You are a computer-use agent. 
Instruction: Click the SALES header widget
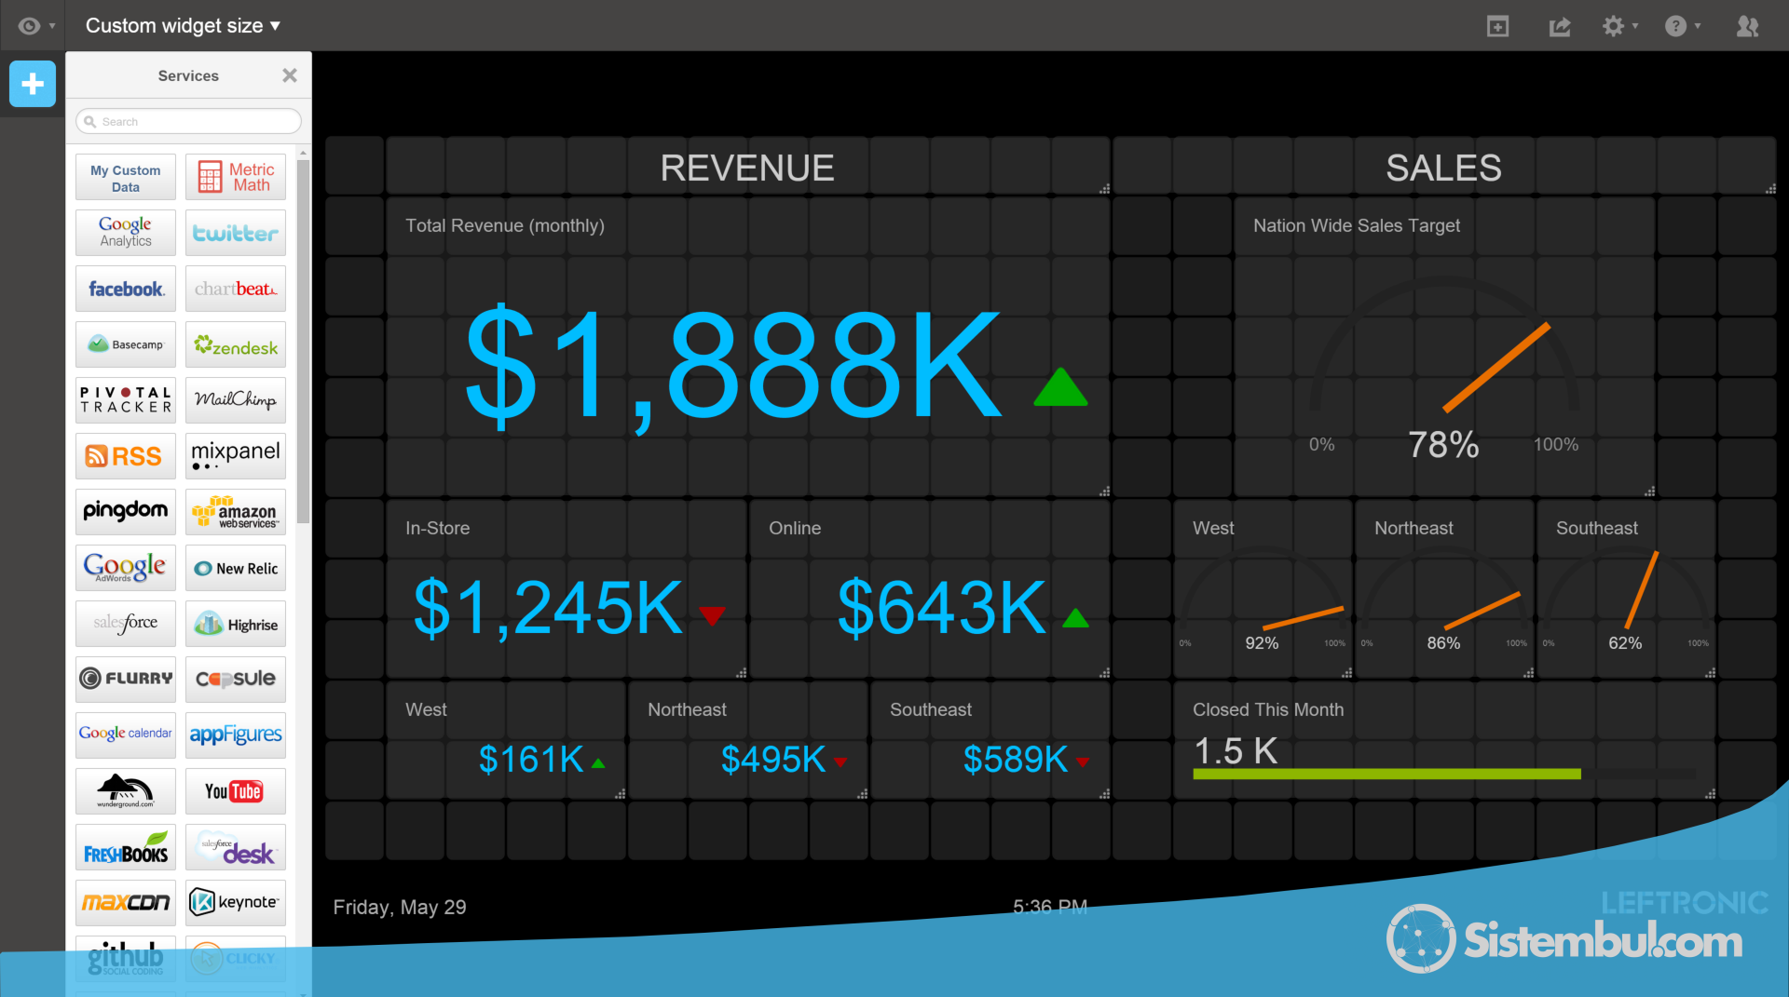pos(1444,168)
